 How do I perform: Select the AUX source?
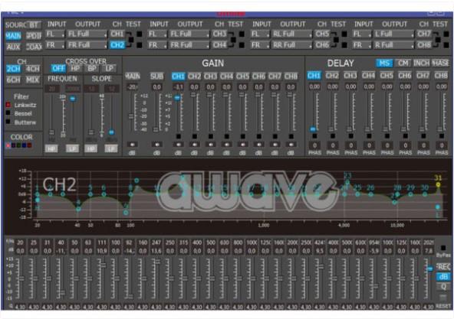click(x=13, y=47)
